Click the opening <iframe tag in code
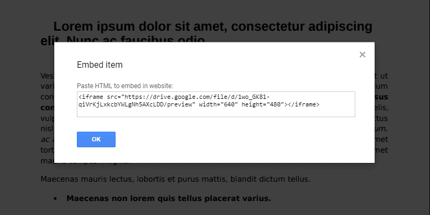The height and width of the screenshot is (215, 430). [91, 97]
